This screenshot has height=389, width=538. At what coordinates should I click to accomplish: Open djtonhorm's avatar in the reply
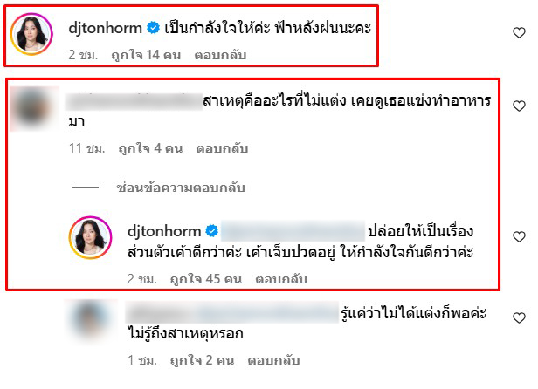click(x=91, y=237)
